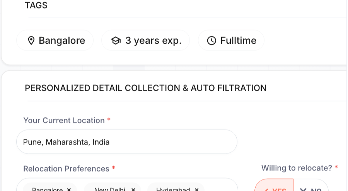The height and width of the screenshot is (191, 348).
Task: Select the Hyderabad preference chip
Action: coord(173,189)
